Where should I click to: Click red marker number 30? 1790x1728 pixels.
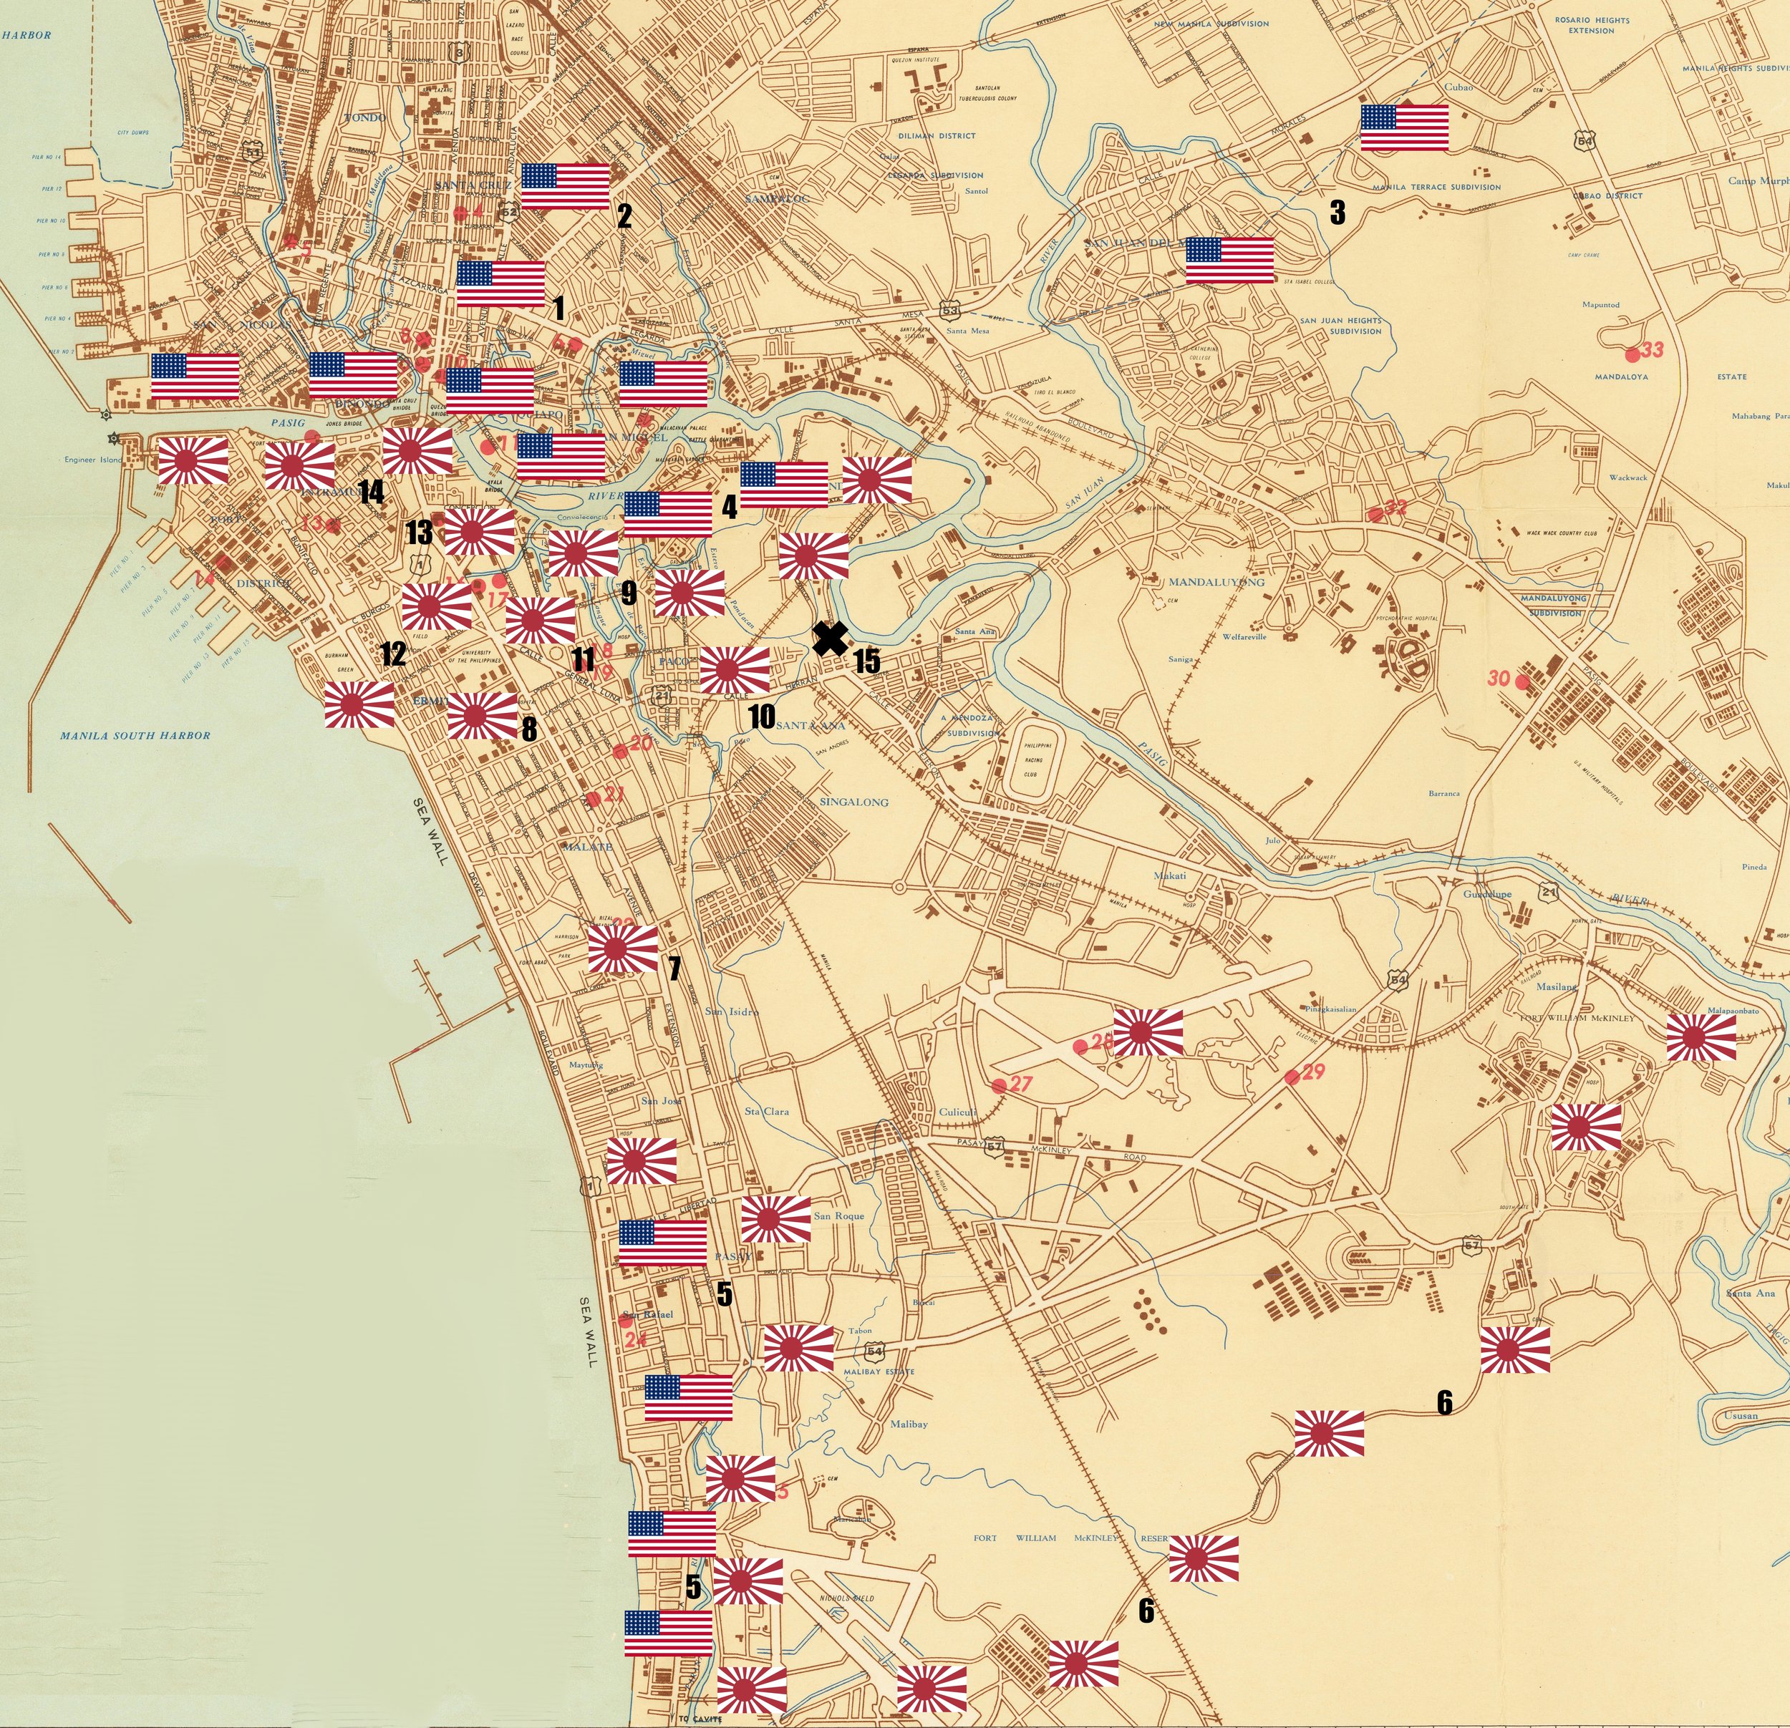(1508, 679)
